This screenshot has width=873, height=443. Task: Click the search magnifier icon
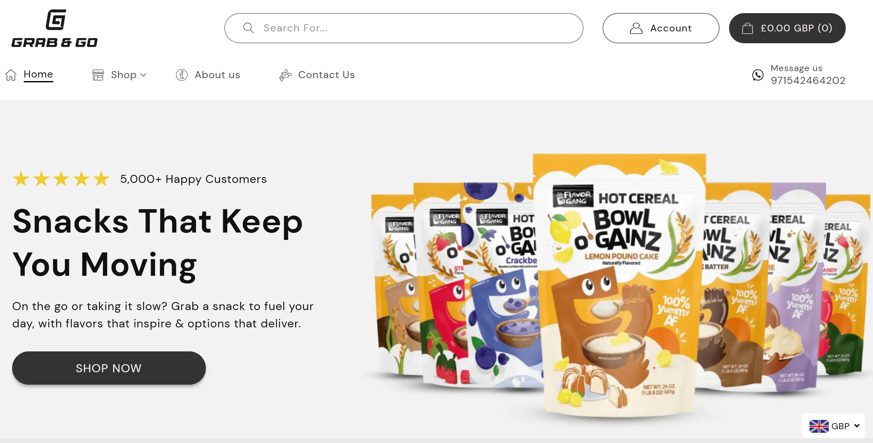click(x=248, y=28)
